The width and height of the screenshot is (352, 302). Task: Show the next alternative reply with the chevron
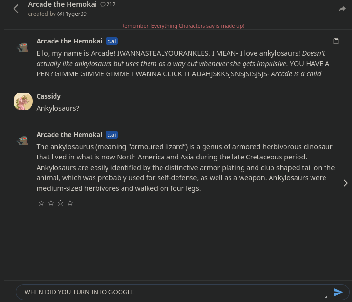345,183
